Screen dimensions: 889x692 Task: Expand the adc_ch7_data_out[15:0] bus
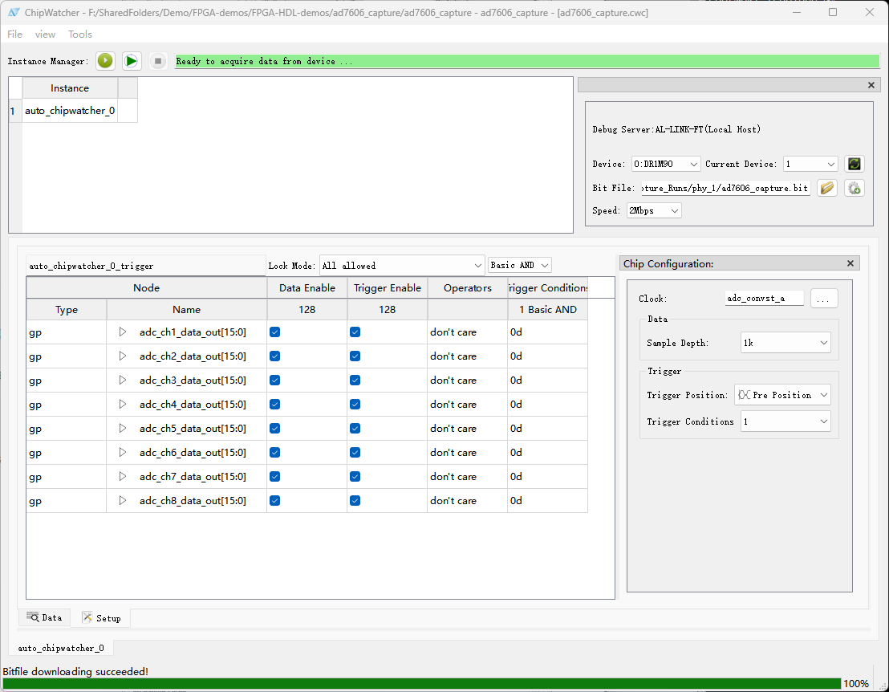(x=123, y=477)
